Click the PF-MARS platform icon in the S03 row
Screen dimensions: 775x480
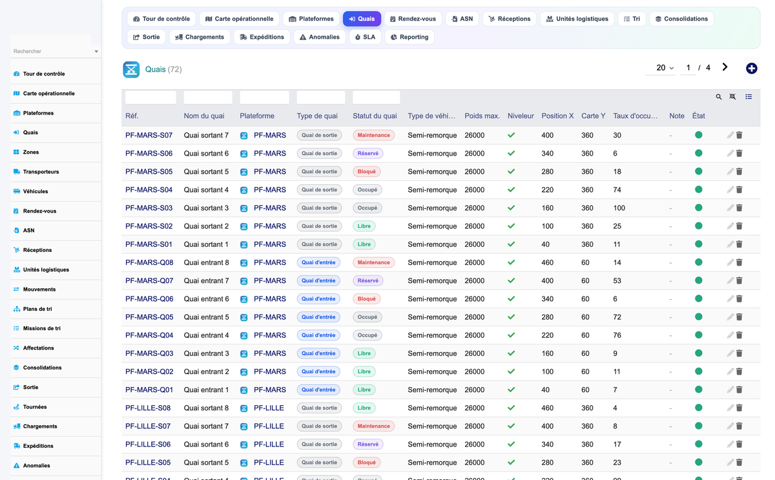pos(244,208)
